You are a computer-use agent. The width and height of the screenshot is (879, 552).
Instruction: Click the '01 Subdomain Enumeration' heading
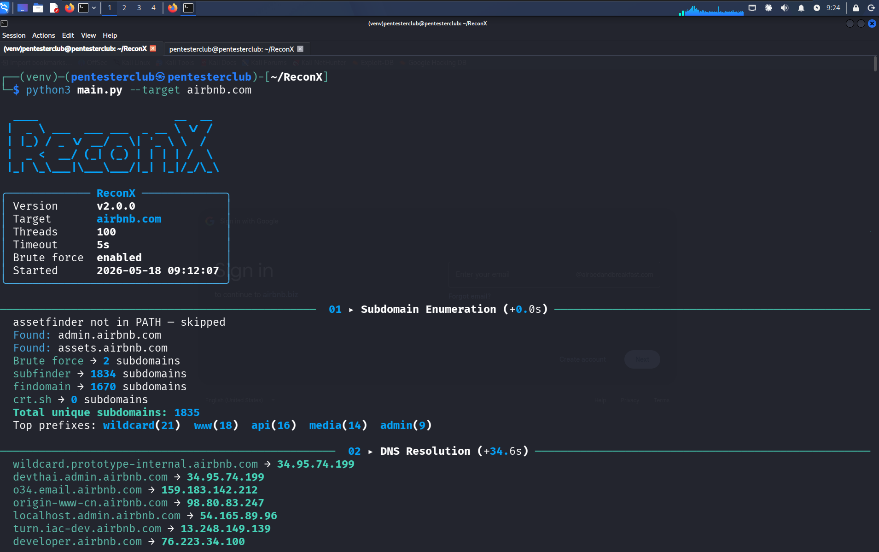click(438, 309)
